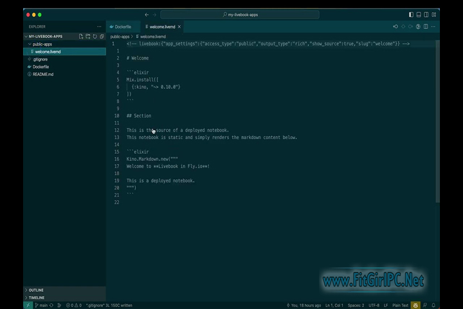
Task: Switch to the Dockerfile tab
Action: click(x=122, y=27)
